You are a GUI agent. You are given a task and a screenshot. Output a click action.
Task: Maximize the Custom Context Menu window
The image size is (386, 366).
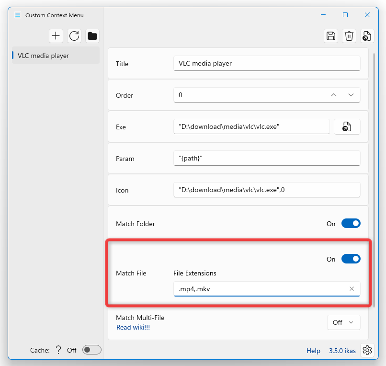[345, 15]
